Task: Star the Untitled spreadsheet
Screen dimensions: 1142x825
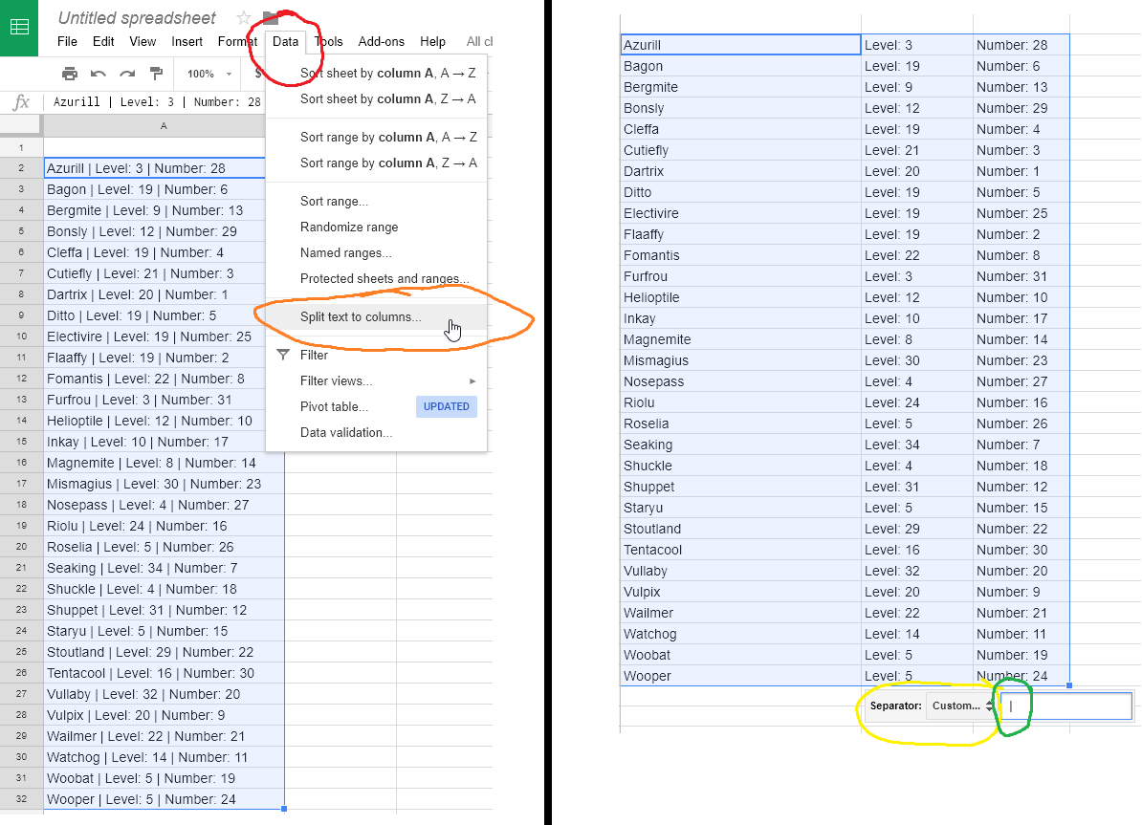Action: click(x=244, y=17)
